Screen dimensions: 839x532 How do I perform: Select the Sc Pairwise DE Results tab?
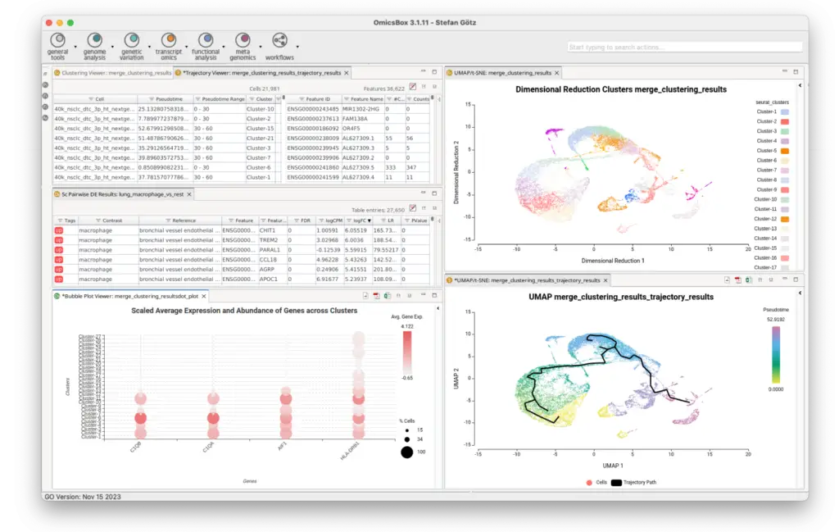123,194
